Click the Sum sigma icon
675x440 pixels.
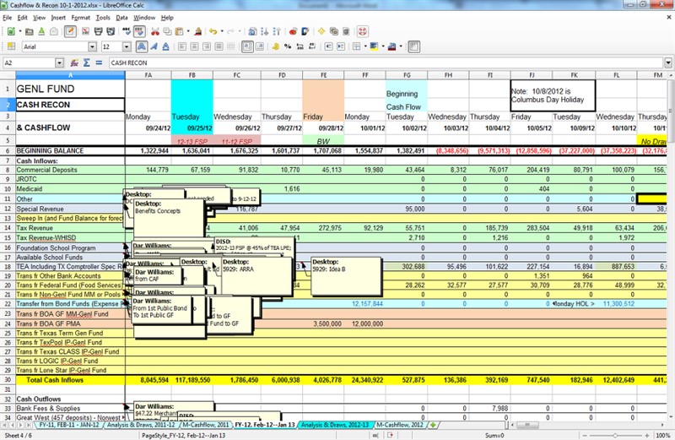(87, 62)
